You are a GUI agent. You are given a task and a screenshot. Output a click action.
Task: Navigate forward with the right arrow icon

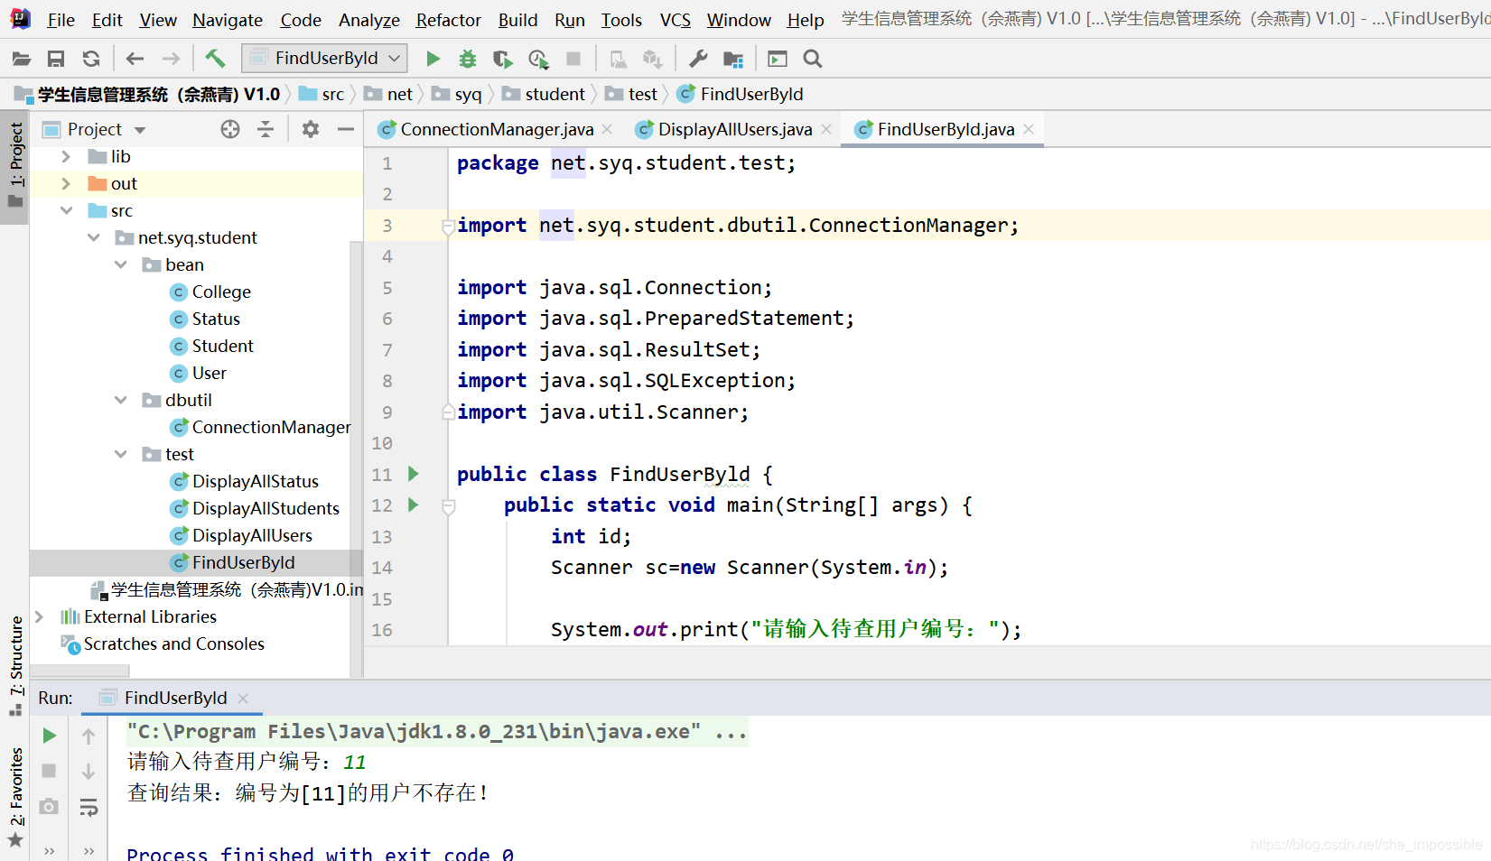click(x=171, y=59)
